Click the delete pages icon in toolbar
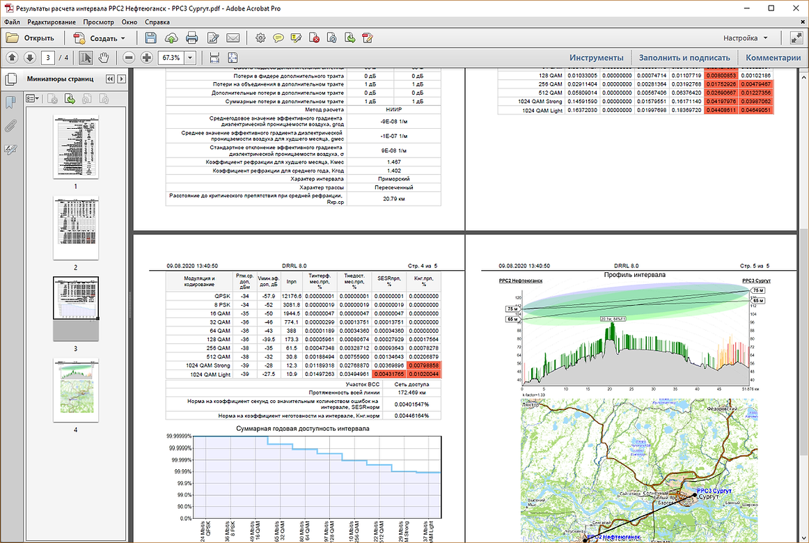Viewport: 809px width, 543px height. click(x=314, y=38)
